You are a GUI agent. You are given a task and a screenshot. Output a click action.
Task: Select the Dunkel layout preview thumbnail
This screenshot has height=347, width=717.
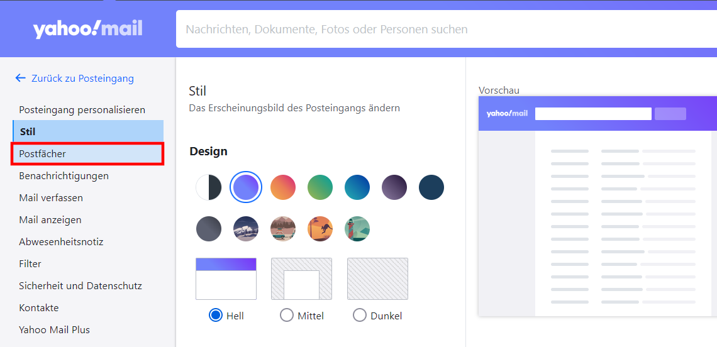click(378, 279)
